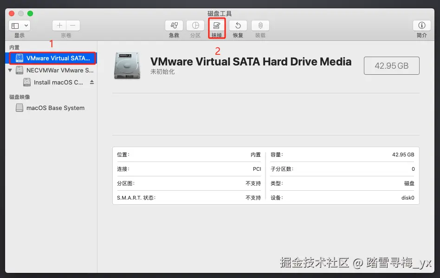
Task: Collapse the NECVMWar VMware disclosure triangle
Action: tap(10, 70)
